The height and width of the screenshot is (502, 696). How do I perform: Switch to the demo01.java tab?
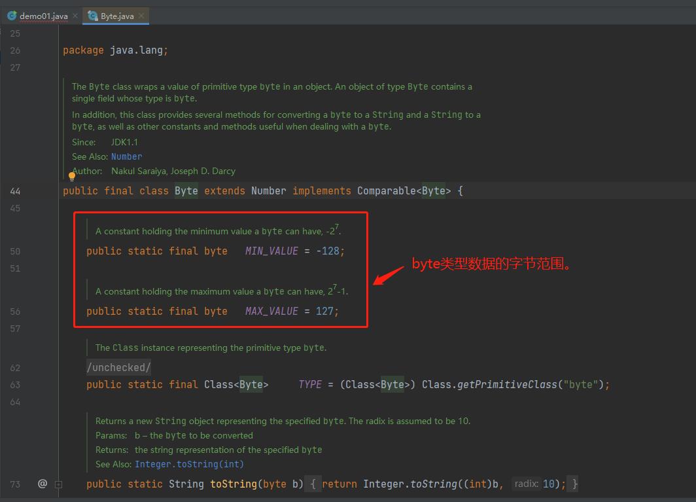[x=43, y=16]
